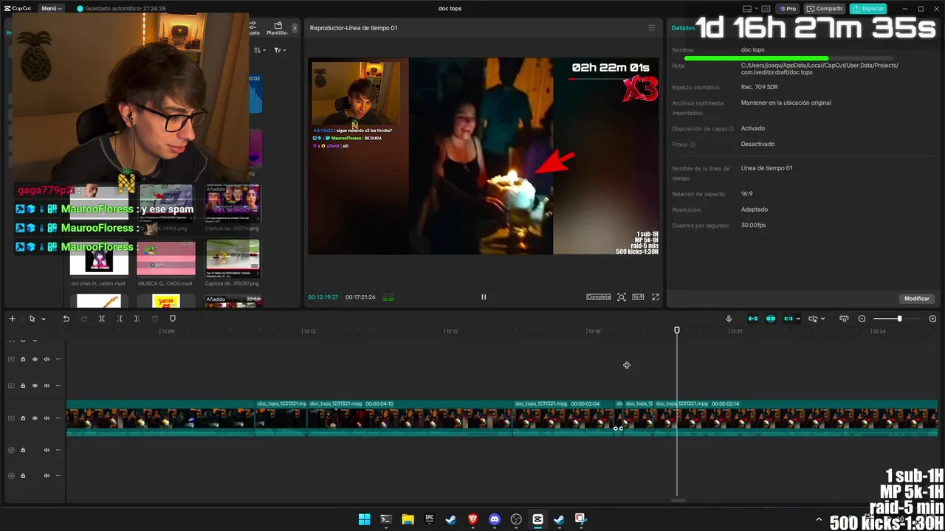
Task: Open the media filter dropdown
Action: point(280,50)
